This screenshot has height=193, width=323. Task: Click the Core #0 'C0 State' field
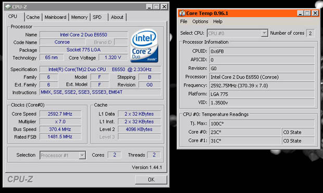pos(299,132)
